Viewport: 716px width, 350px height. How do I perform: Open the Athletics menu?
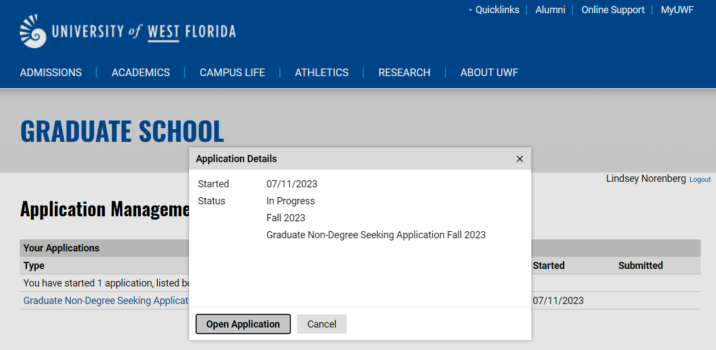(x=322, y=72)
